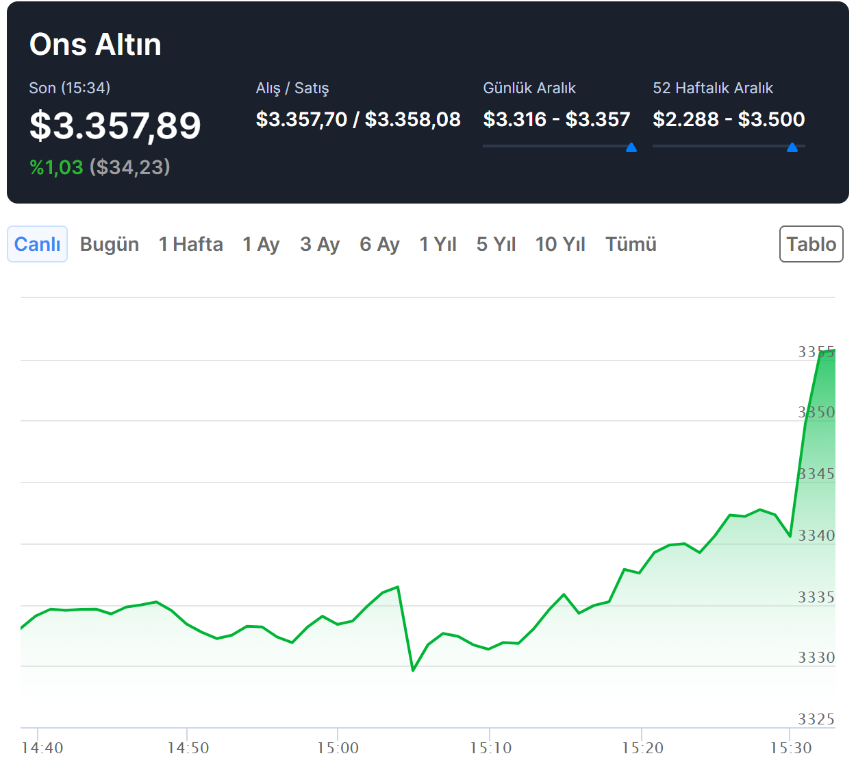
Task: Pick the 10 Yıl range tab
Action: coord(560,244)
